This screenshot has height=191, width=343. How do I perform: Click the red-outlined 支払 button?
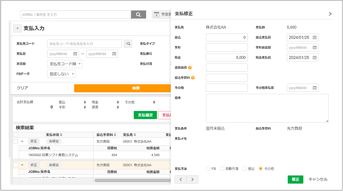165,115
